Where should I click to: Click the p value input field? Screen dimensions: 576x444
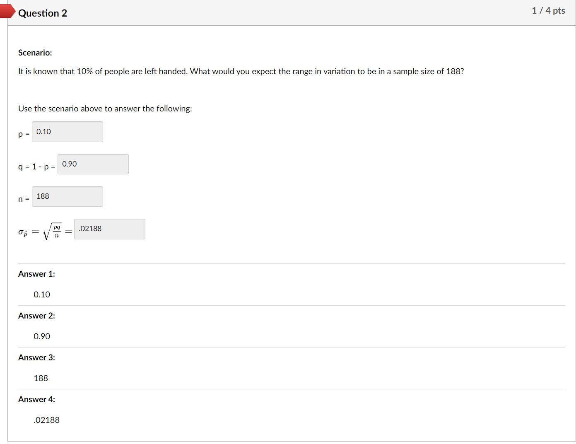67,132
